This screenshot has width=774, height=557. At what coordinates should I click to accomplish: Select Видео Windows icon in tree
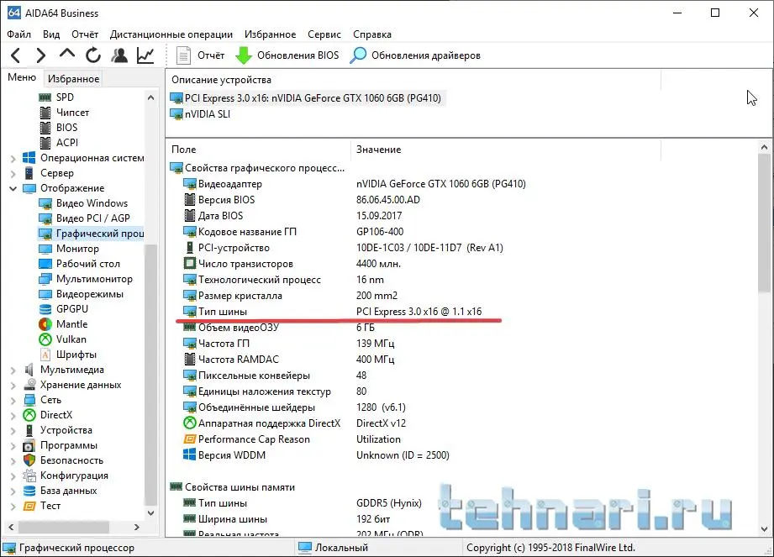pyautogui.click(x=45, y=203)
